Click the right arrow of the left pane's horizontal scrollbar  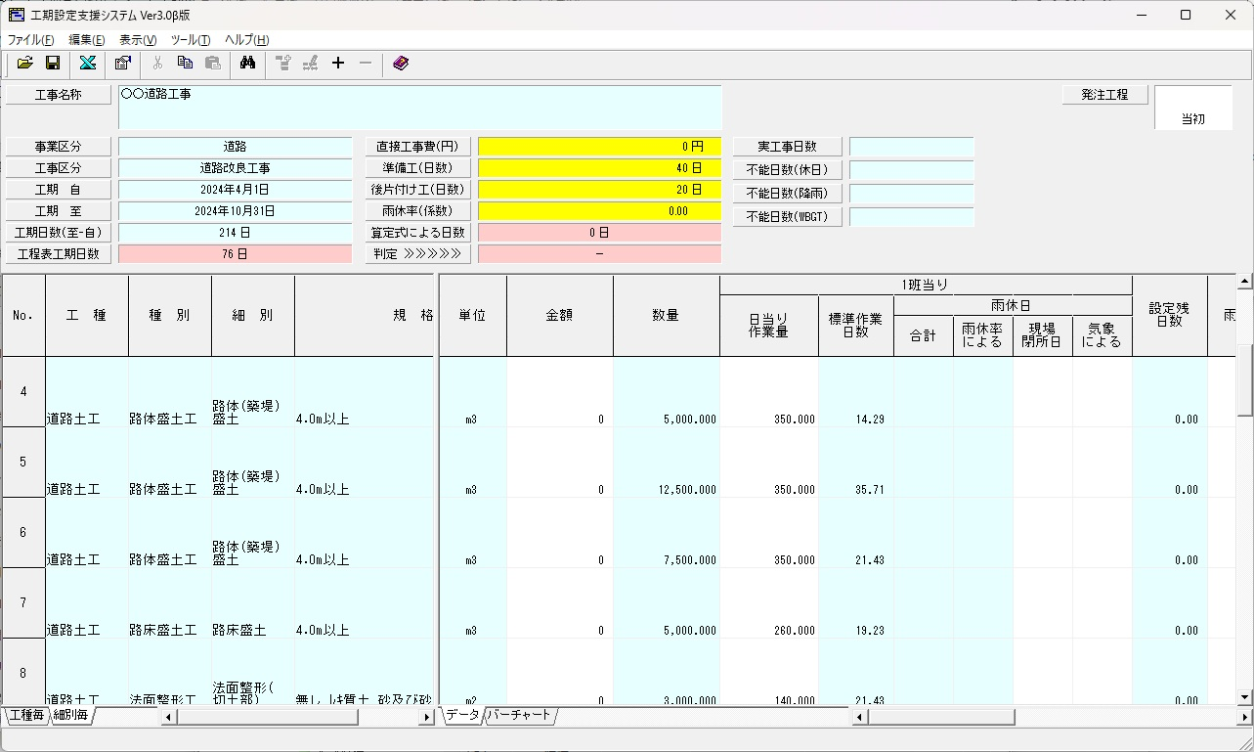coord(426,717)
